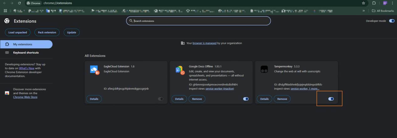
Task: Turn off the Google Docs Offline toggle
Action: (x=246, y=99)
